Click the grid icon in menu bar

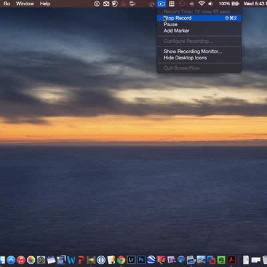(x=171, y=4)
